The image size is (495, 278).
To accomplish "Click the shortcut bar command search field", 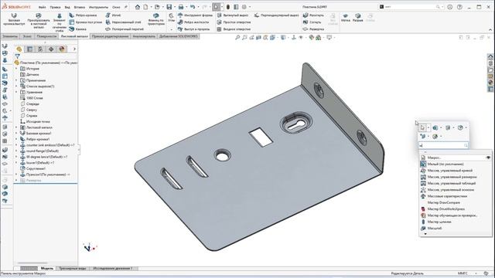I will coord(443,145).
